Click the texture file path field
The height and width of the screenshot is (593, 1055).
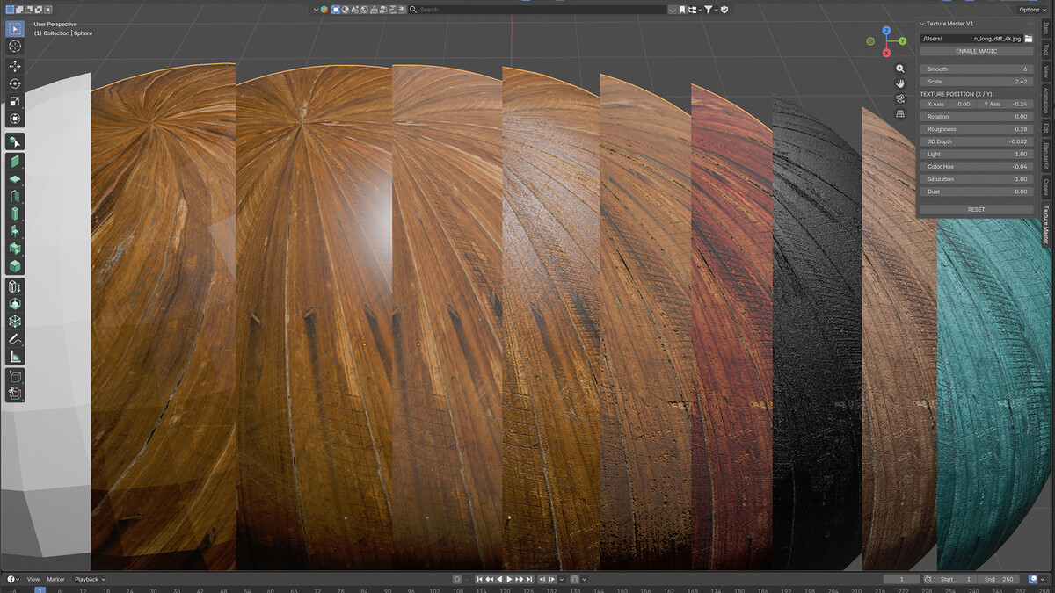[x=971, y=39]
